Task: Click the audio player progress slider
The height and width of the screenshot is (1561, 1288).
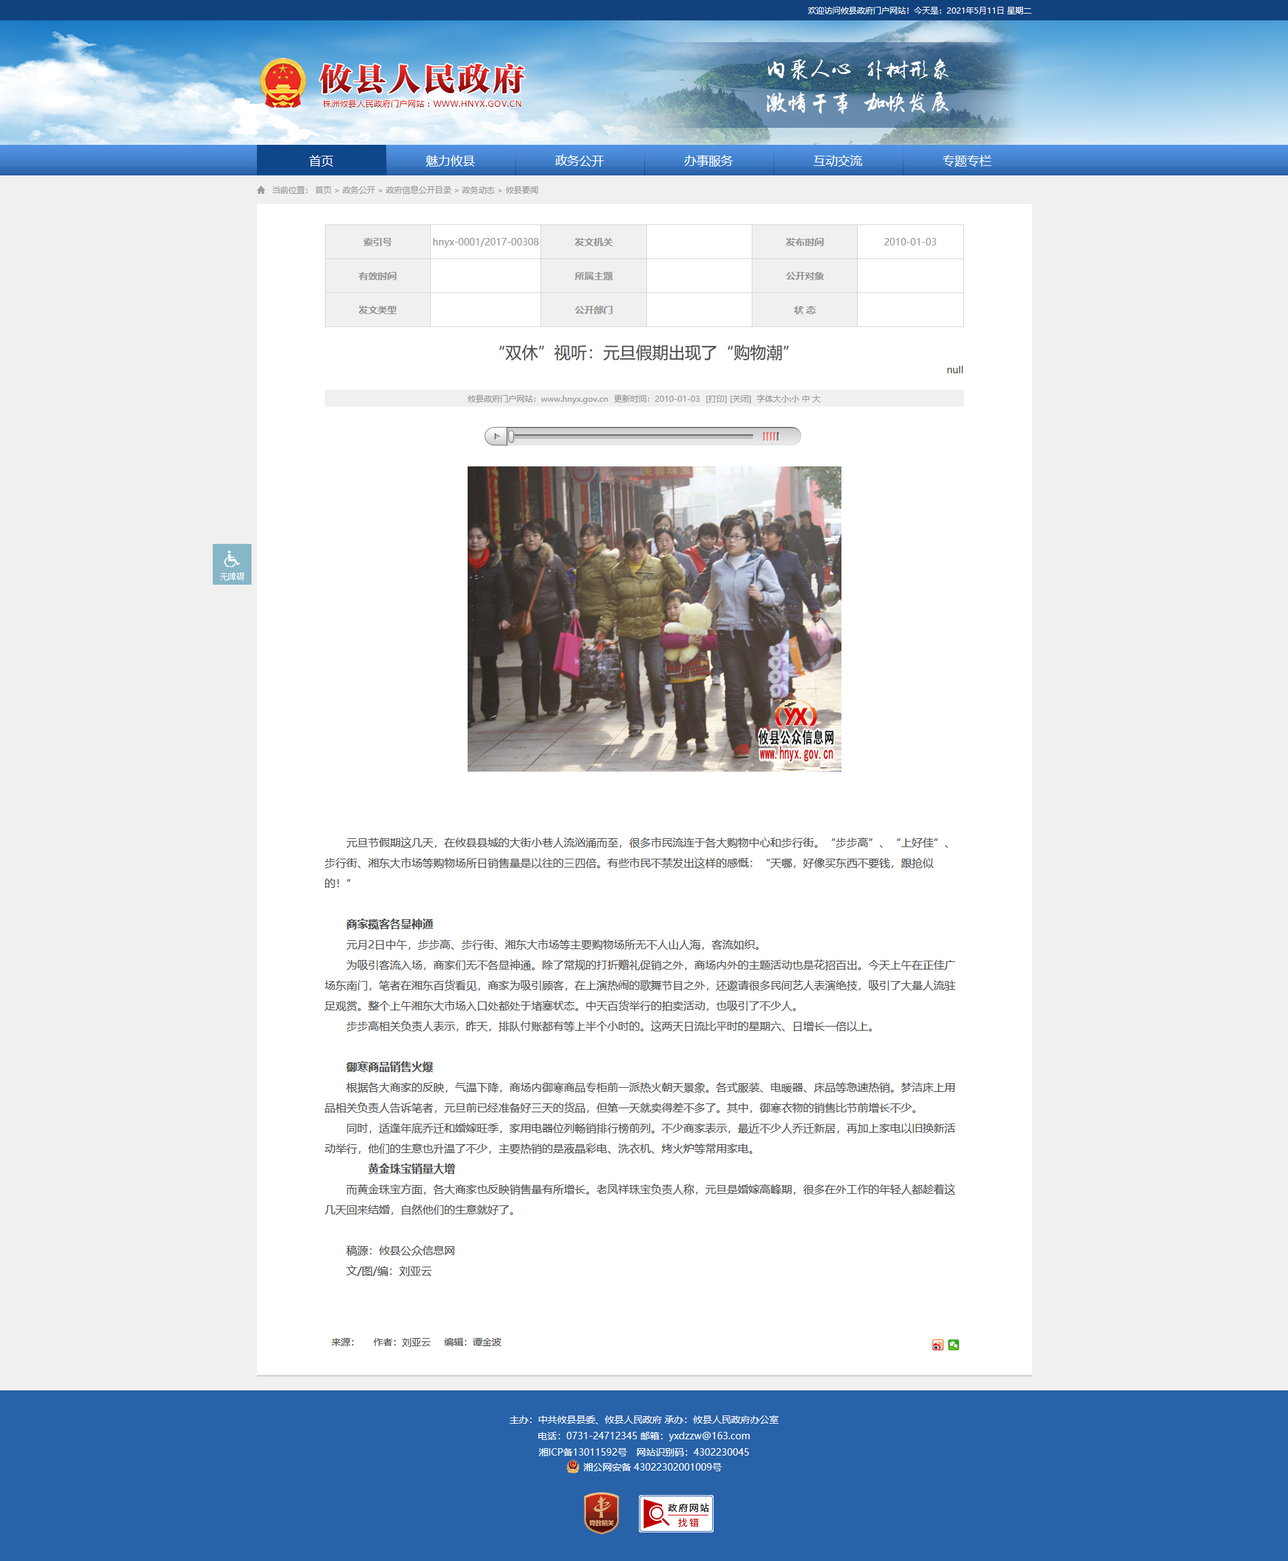Action: 631,436
